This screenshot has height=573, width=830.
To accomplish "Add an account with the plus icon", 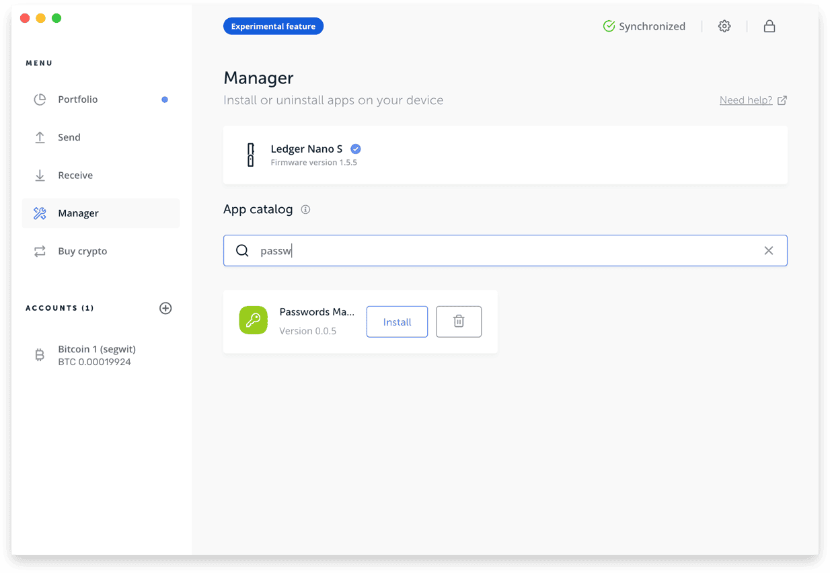I will [x=165, y=308].
